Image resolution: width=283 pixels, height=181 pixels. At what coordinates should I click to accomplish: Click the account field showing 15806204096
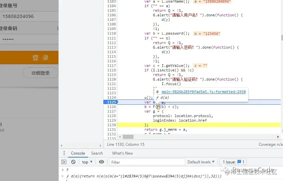coord(29,16)
